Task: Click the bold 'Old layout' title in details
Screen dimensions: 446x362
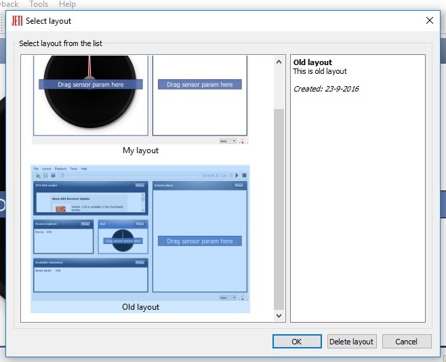Action: (x=312, y=62)
